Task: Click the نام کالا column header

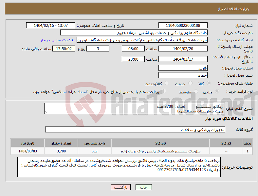Action: [160, 143]
